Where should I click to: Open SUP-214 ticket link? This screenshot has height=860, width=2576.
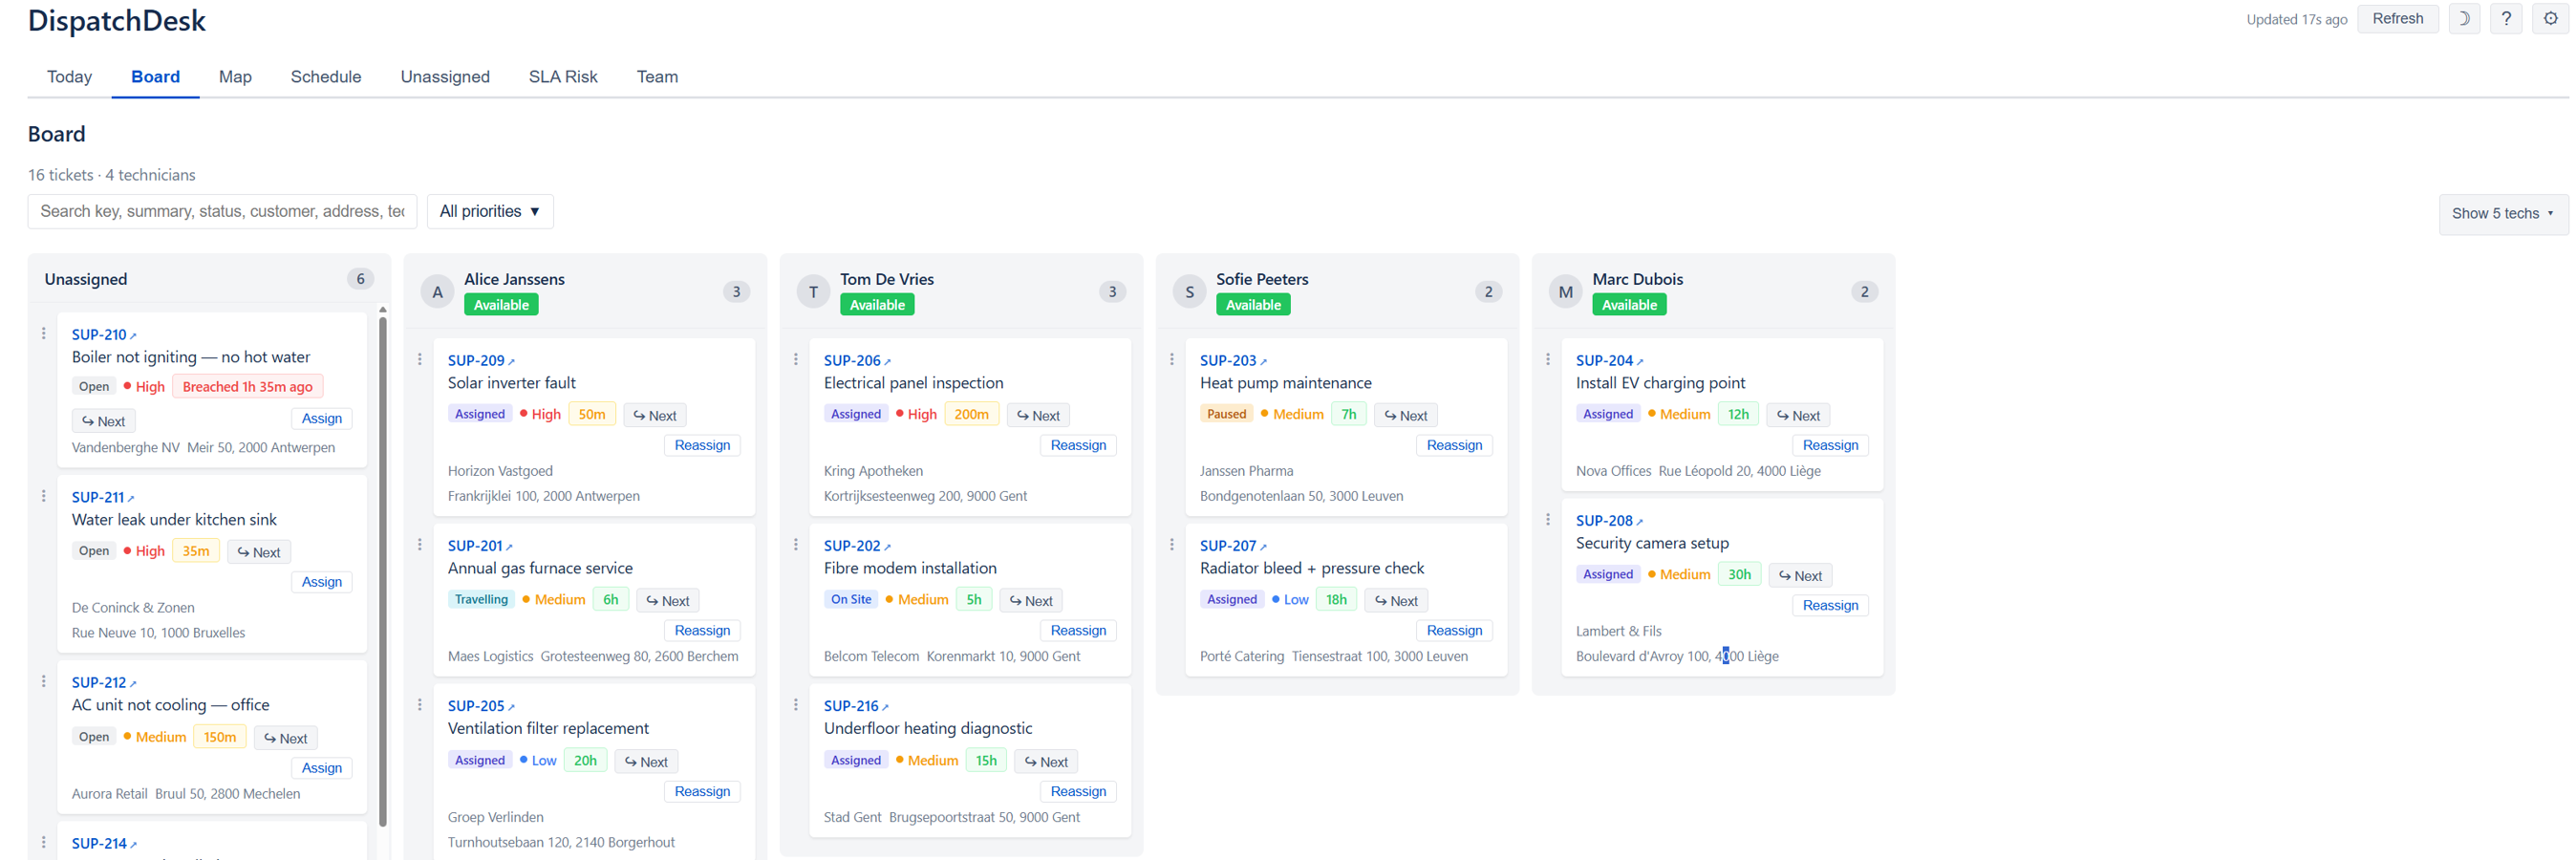click(104, 844)
